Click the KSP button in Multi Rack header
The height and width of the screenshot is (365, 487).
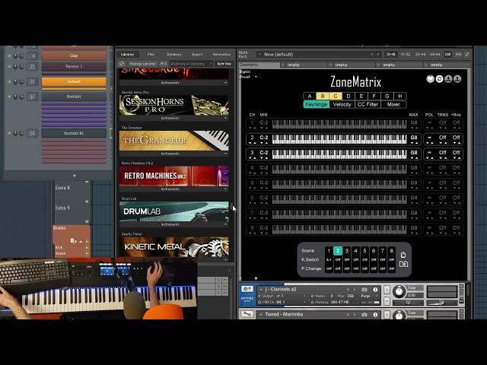[447, 54]
